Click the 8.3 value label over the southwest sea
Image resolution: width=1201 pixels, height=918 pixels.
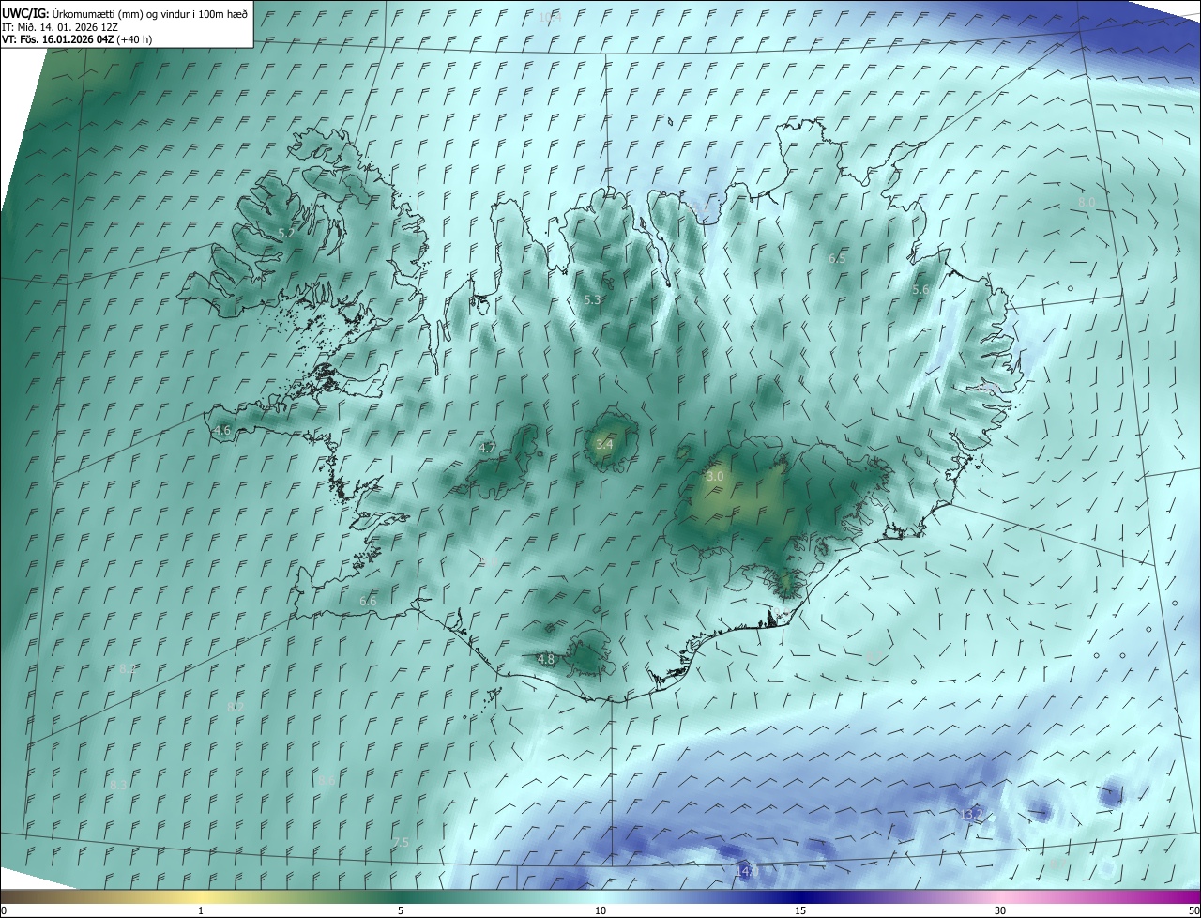(x=118, y=785)
